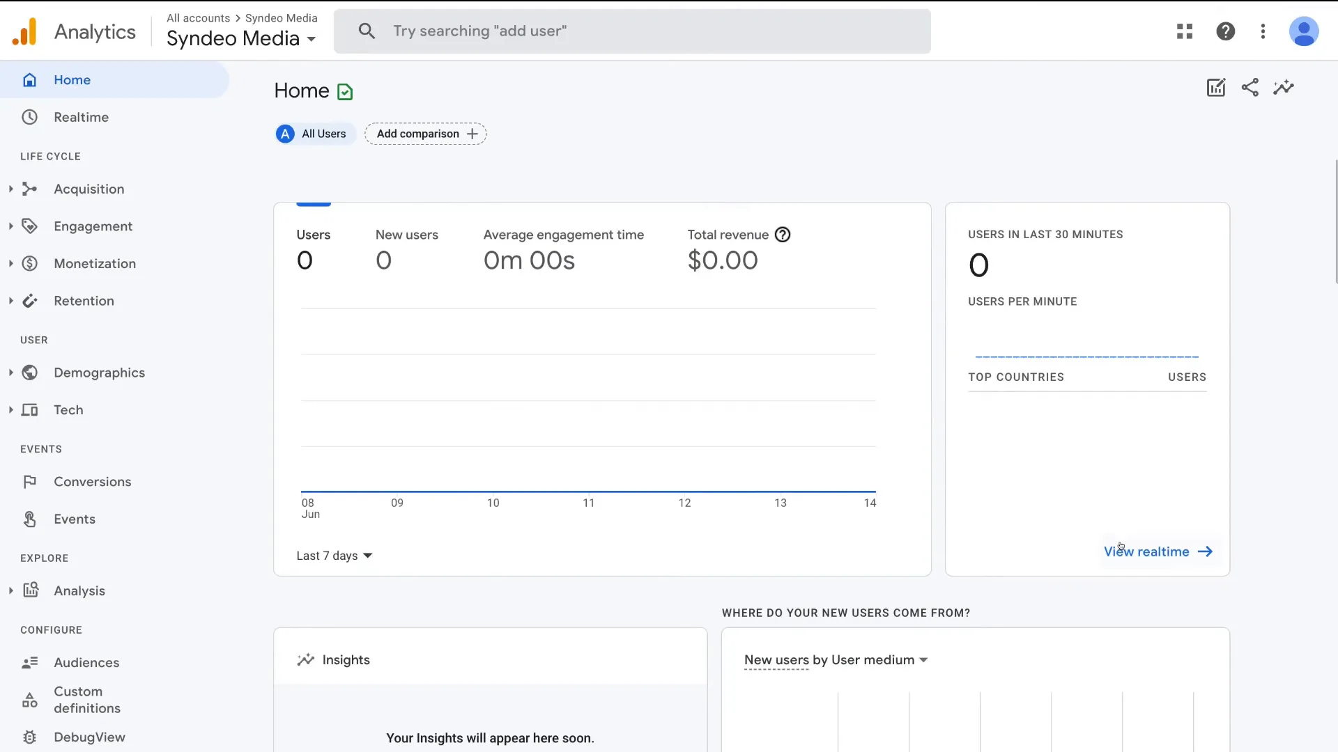Click the Engagement tag icon
The height and width of the screenshot is (752, 1338).
click(x=29, y=226)
